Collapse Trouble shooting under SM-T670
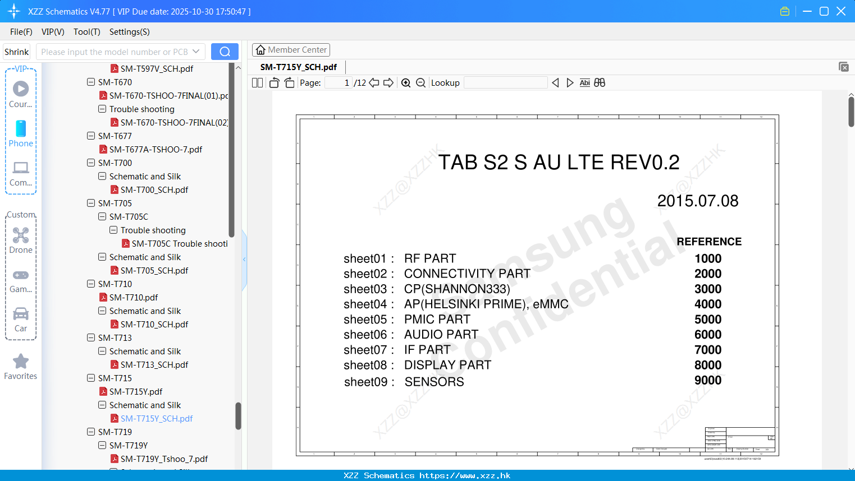This screenshot has width=855, height=481. [102, 109]
